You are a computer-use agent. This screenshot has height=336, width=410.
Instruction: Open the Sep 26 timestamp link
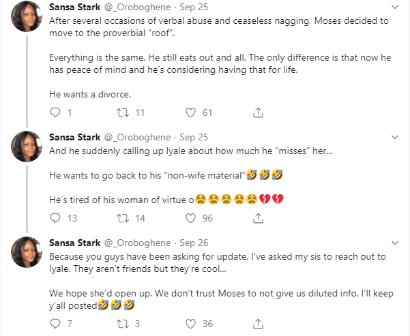pyautogui.click(x=193, y=242)
